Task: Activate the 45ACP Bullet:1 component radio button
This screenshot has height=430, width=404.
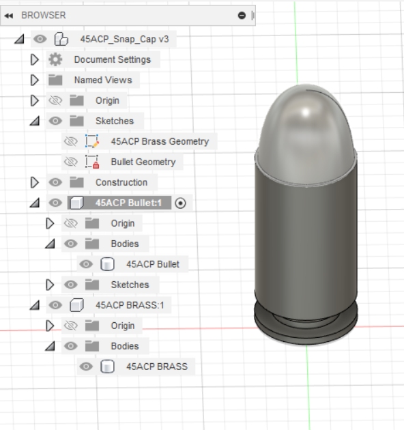Action: click(x=180, y=203)
